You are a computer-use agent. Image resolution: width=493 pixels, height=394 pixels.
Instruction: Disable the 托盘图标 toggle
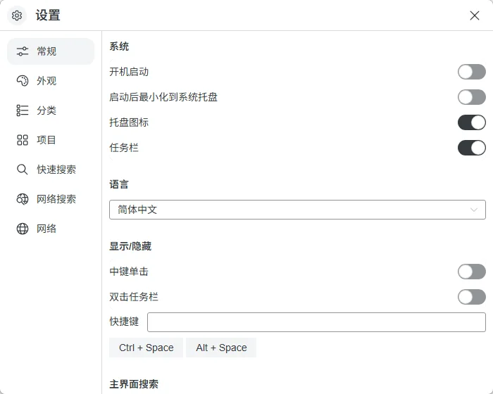click(x=472, y=122)
